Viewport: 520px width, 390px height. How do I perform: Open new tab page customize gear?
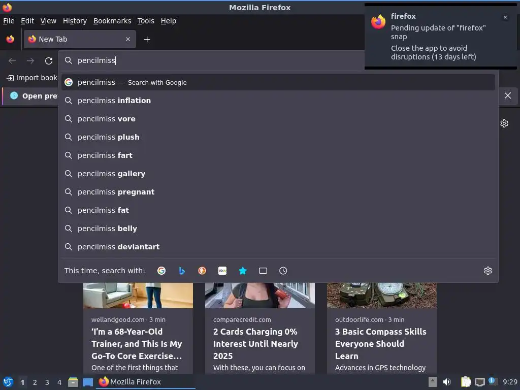click(504, 123)
